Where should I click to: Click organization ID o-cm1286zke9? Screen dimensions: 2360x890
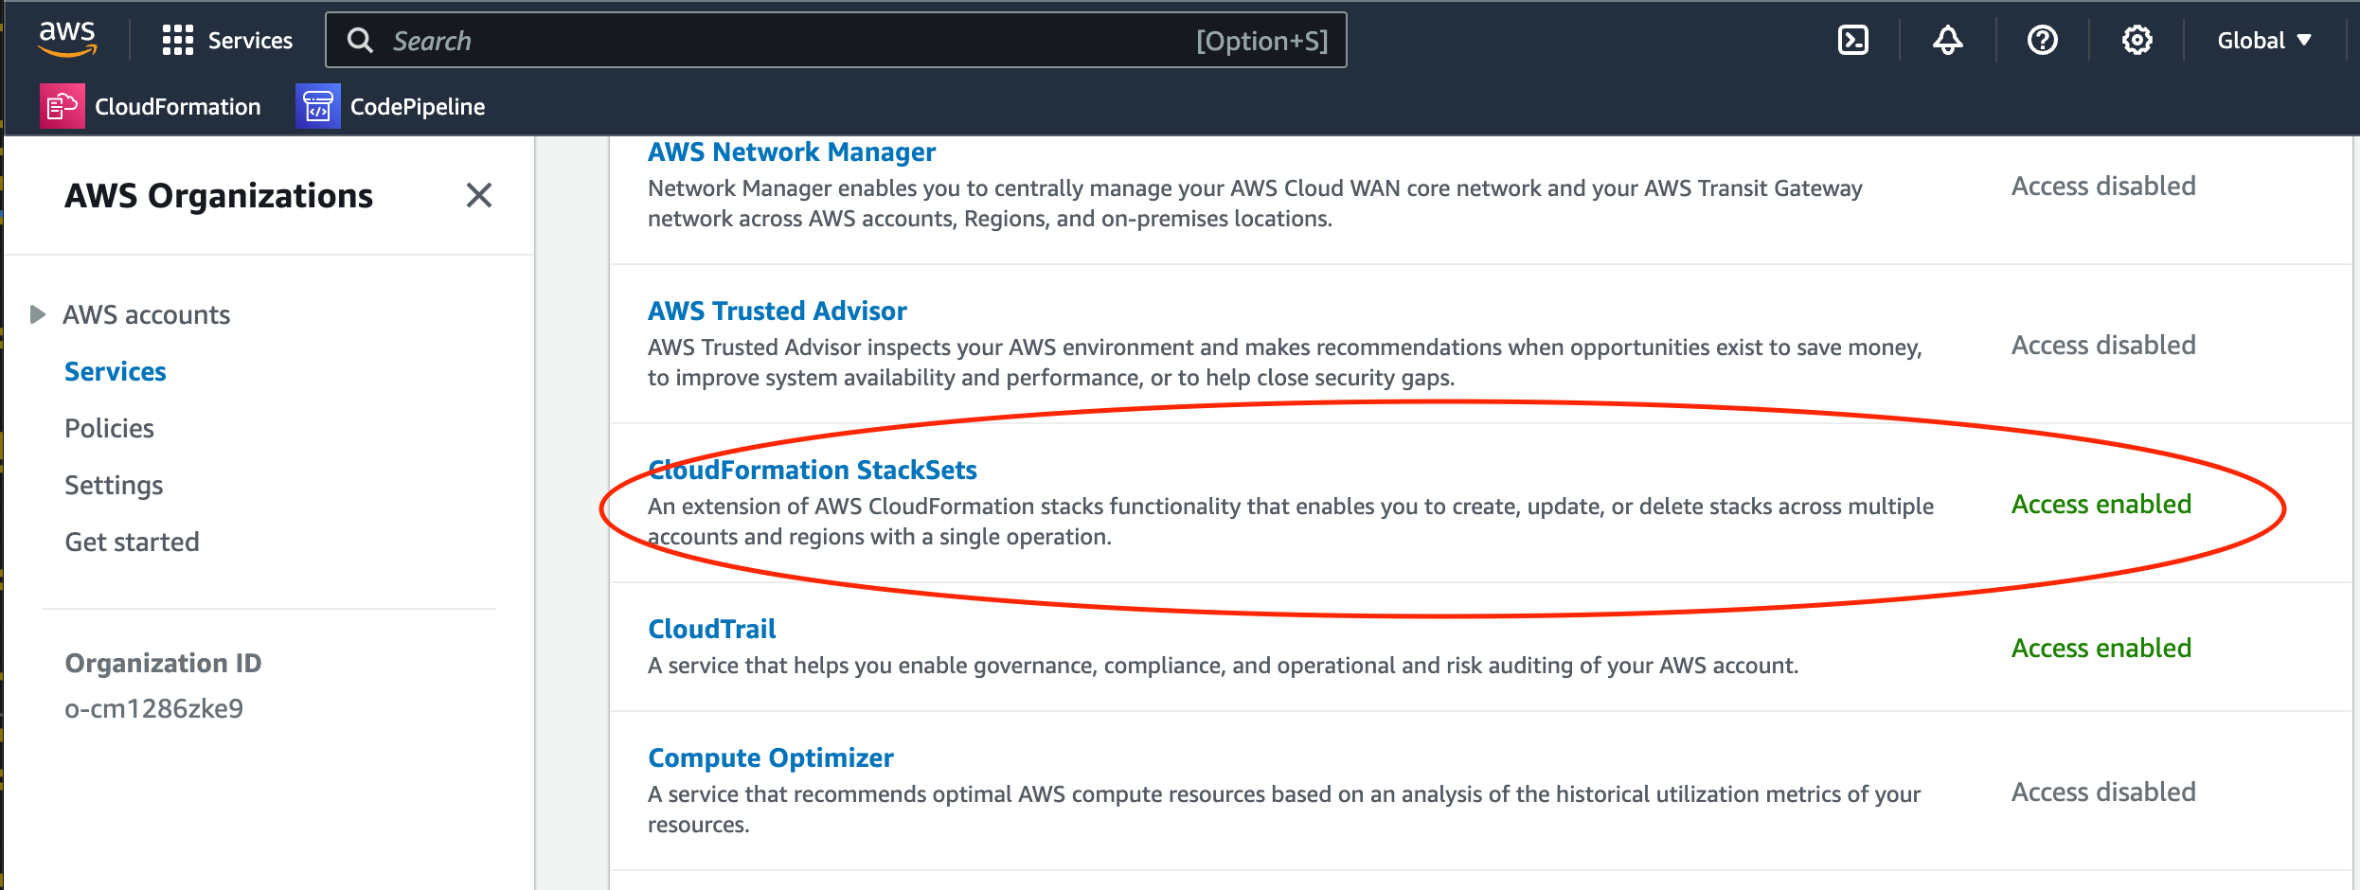154,708
